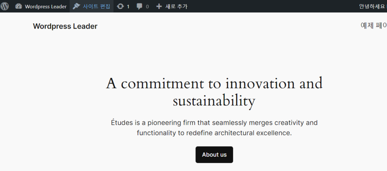Viewport: 387px width, 171px height.
Task: Click the heading line 'A commitment to innovation and'
Action: click(x=214, y=83)
